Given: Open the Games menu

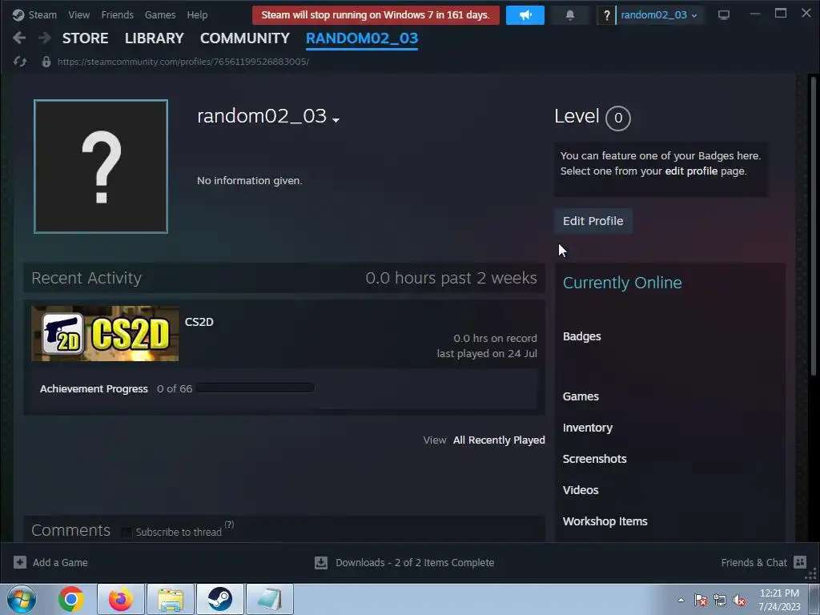Looking at the screenshot, I should pos(160,15).
